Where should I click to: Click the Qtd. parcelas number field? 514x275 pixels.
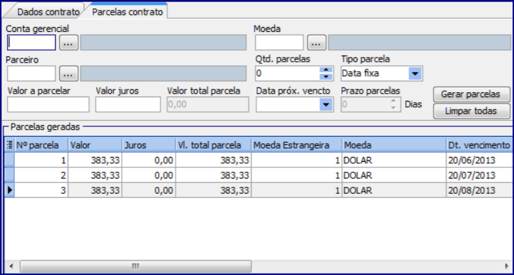pyautogui.click(x=288, y=73)
